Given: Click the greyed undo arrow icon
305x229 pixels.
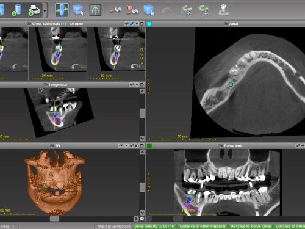Looking at the screenshot, I should 166,11.
